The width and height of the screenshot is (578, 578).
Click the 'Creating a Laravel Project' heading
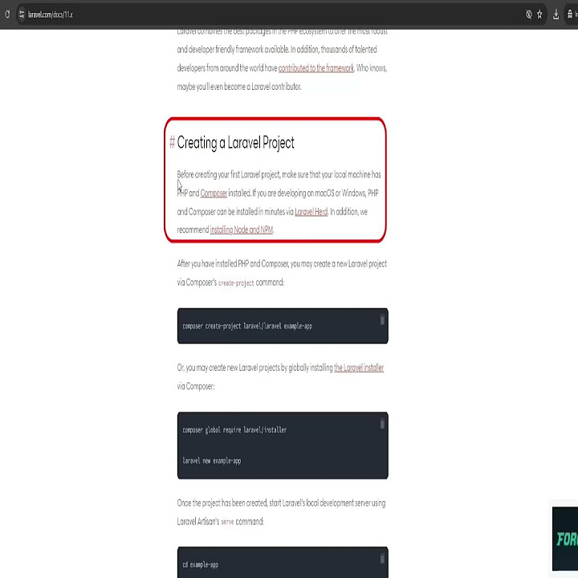235,143
